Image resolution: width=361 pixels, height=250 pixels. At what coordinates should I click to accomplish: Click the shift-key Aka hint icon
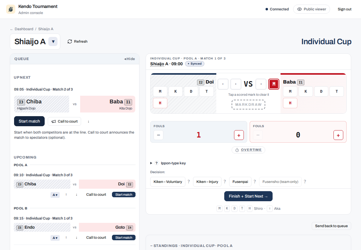point(270,209)
